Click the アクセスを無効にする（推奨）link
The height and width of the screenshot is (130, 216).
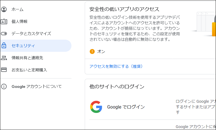[116, 66]
